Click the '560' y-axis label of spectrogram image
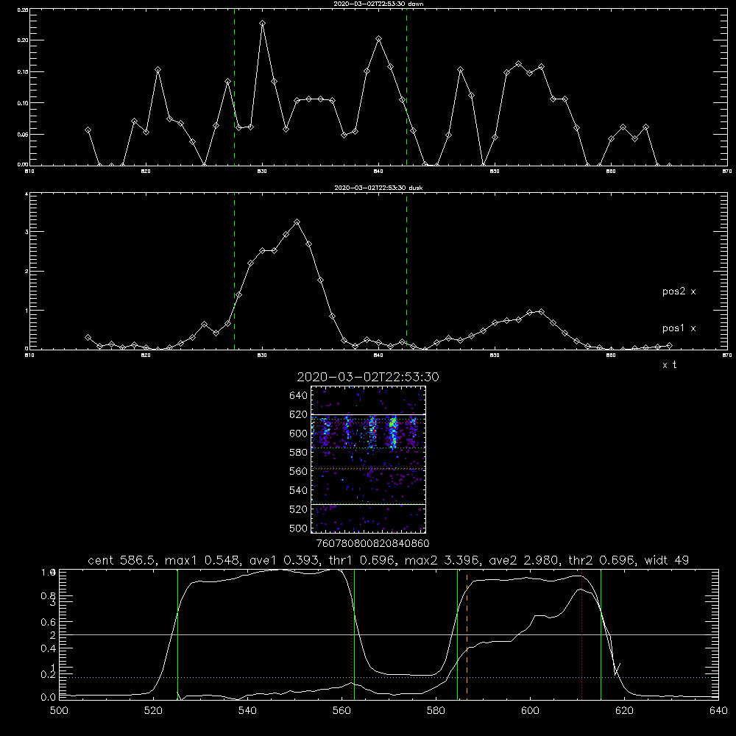Screen dimensions: 736x736 click(x=298, y=471)
